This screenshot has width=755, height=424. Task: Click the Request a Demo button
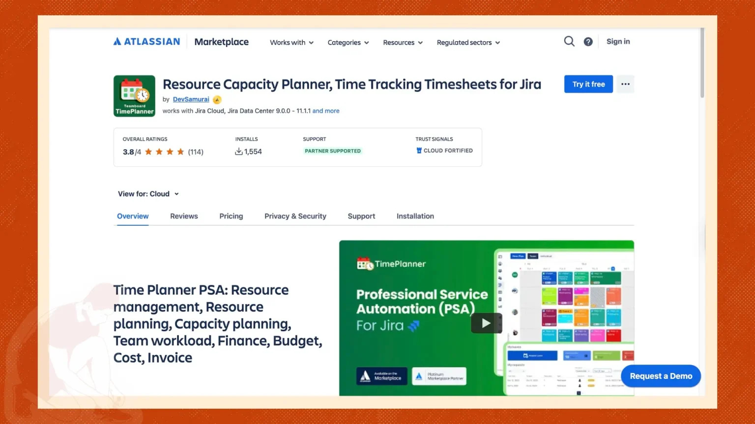tap(661, 376)
